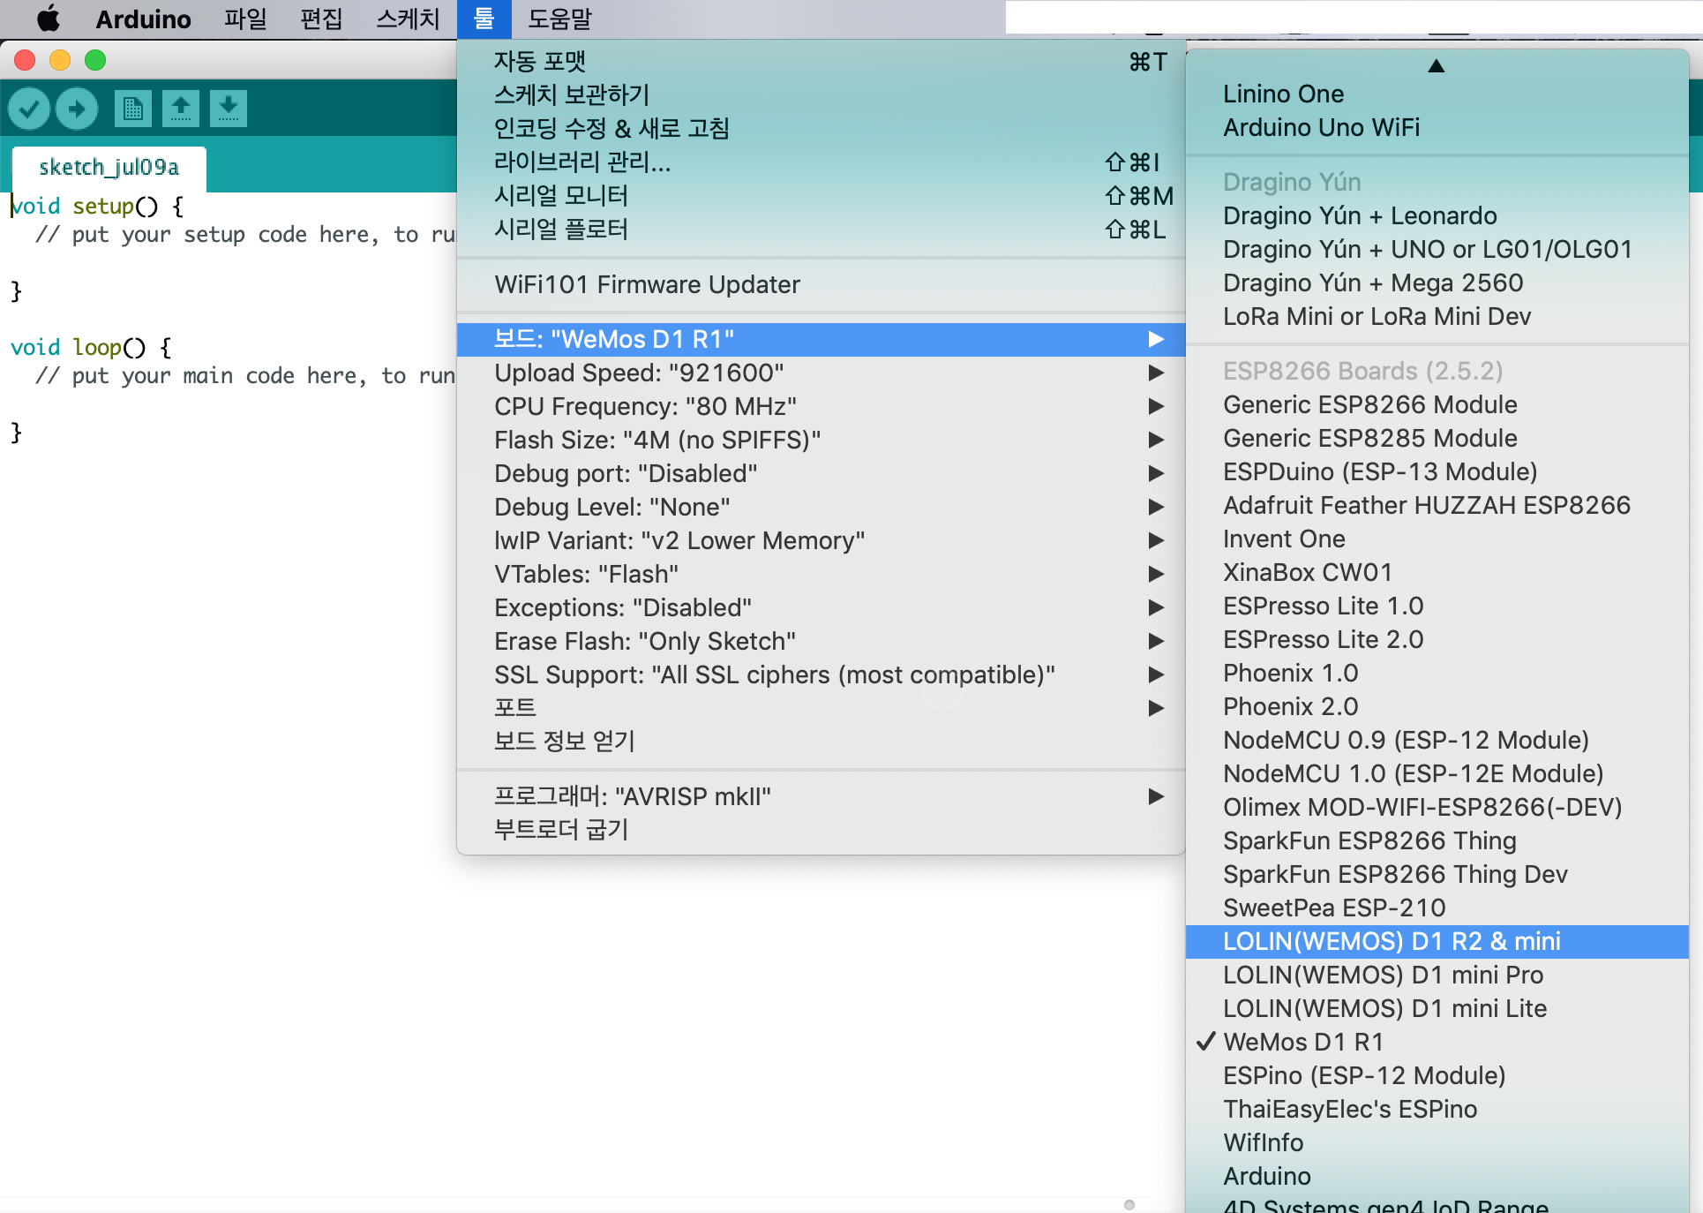
Task: Select ESPresso Lite 1.0
Action: [x=1437, y=606]
